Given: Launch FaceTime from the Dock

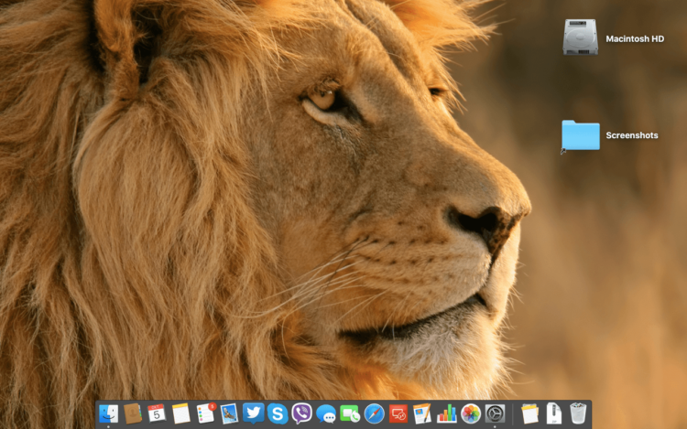Looking at the screenshot, I should 350,413.
